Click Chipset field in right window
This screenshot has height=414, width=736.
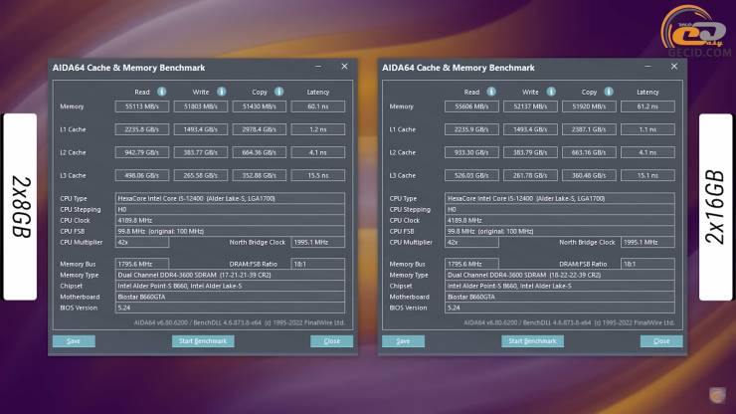(x=560, y=286)
